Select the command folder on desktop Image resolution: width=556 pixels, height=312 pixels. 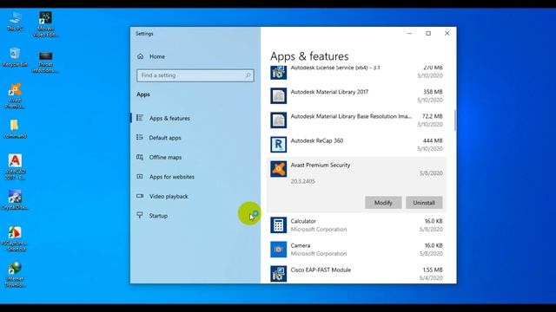[15, 129]
